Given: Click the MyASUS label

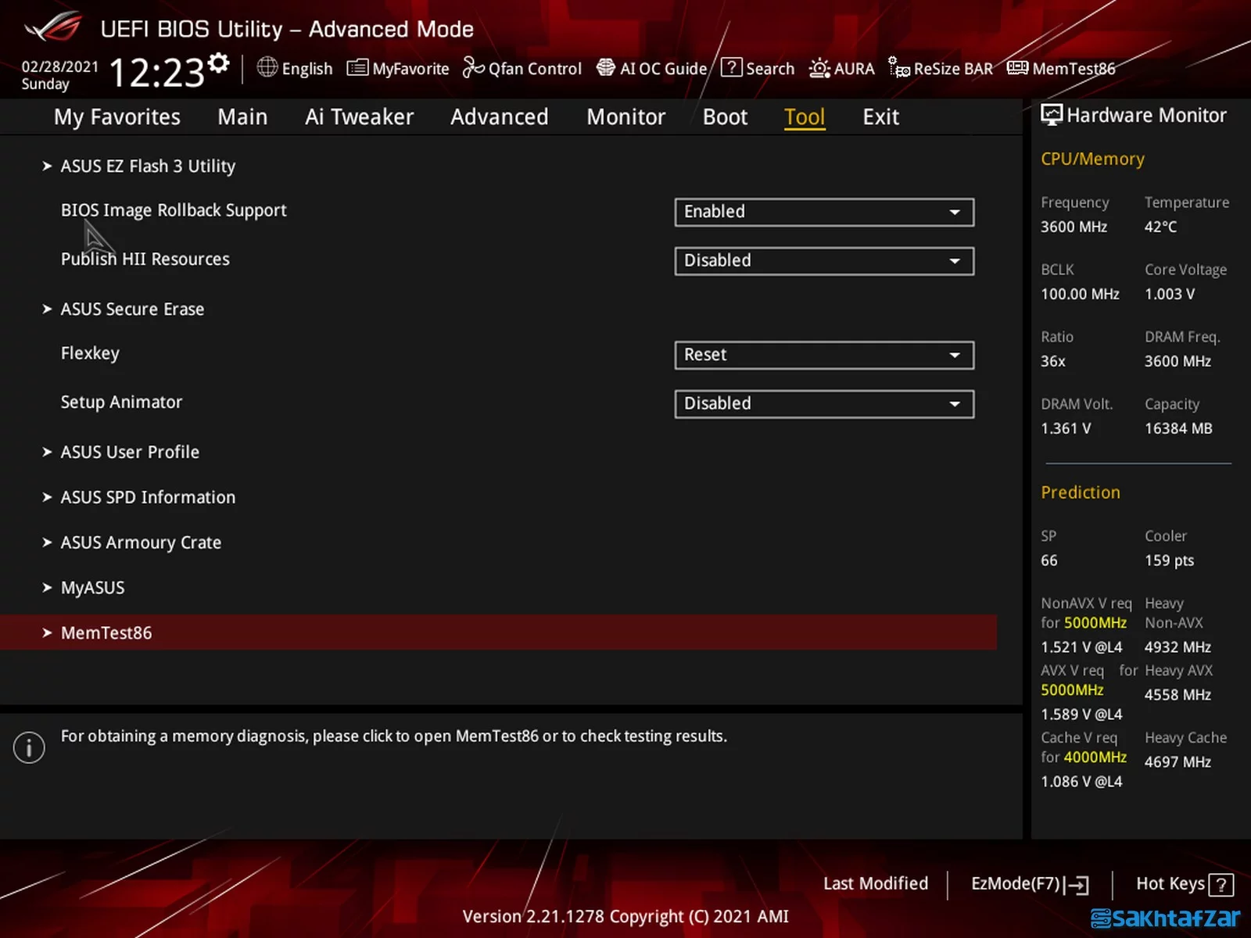Looking at the screenshot, I should pos(92,588).
